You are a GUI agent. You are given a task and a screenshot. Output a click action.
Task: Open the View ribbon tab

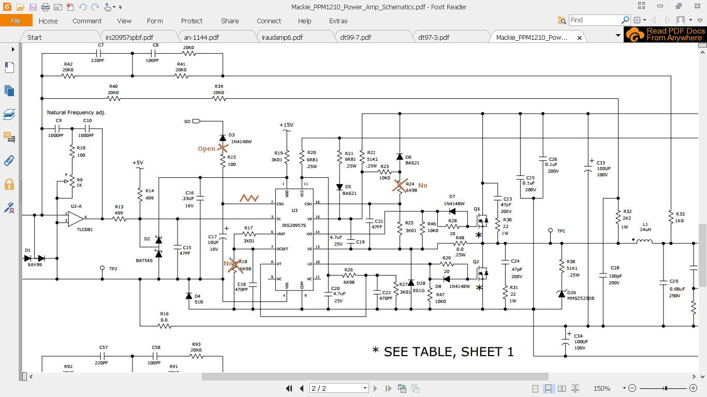coord(124,21)
